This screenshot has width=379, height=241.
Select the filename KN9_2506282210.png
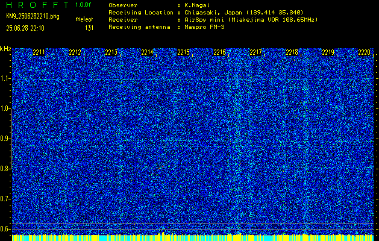(33, 16)
